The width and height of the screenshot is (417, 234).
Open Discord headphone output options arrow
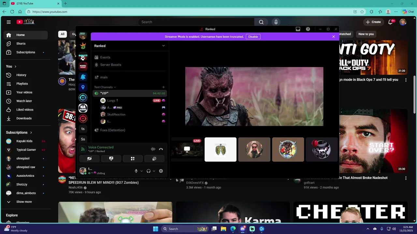154,171
